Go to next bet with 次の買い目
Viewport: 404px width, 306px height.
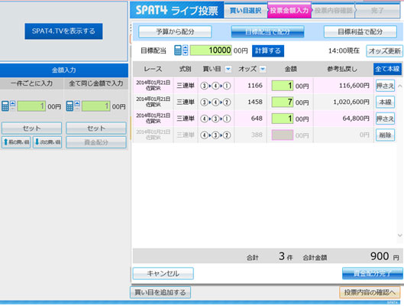(x=47, y=142)
